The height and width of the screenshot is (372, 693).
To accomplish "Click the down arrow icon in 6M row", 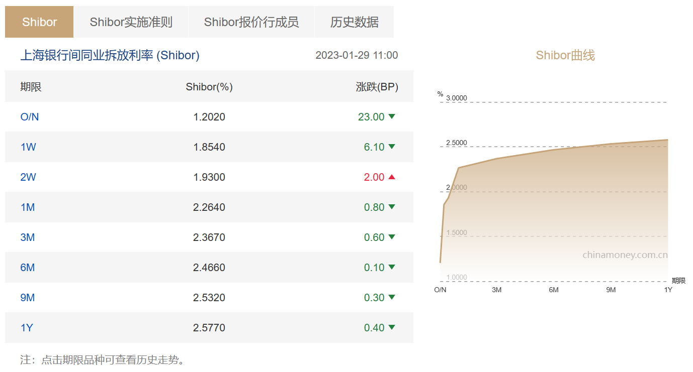I will click(392, 267).
